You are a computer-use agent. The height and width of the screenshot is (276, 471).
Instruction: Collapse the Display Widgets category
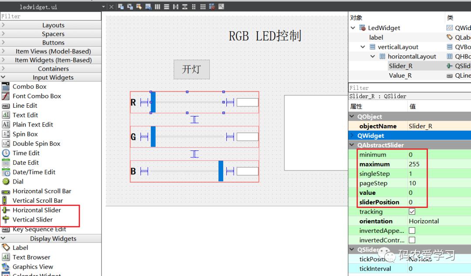click(x=51, y=239)
